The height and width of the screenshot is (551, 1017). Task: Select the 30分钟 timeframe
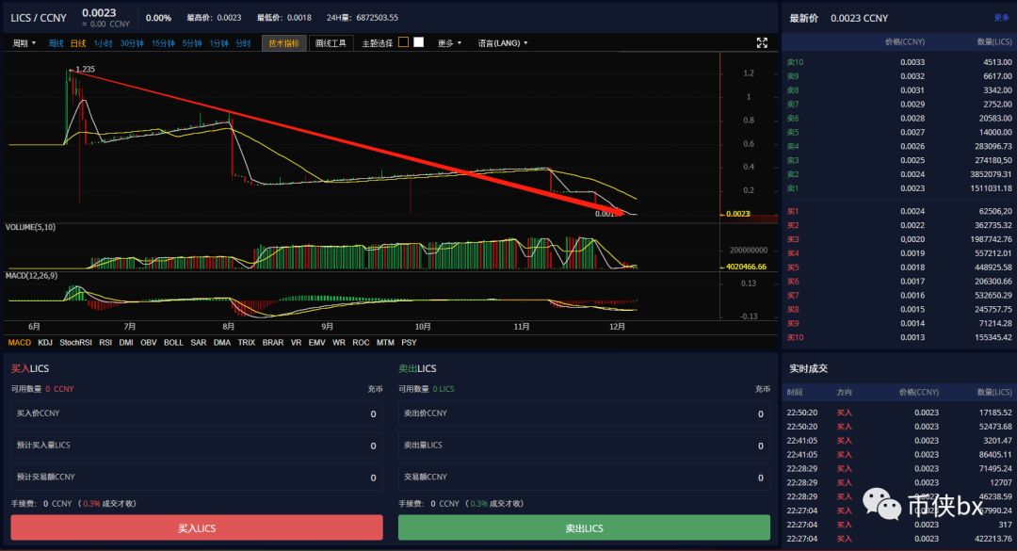[132, 43]
